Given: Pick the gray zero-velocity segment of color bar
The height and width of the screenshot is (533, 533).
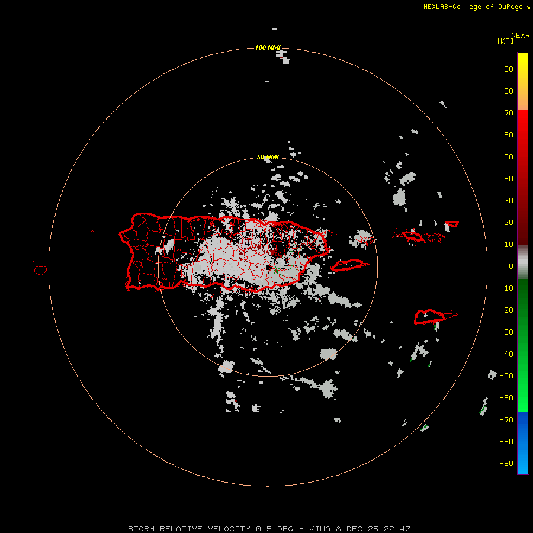Looking at the screenshot, I should coord(523,262).
